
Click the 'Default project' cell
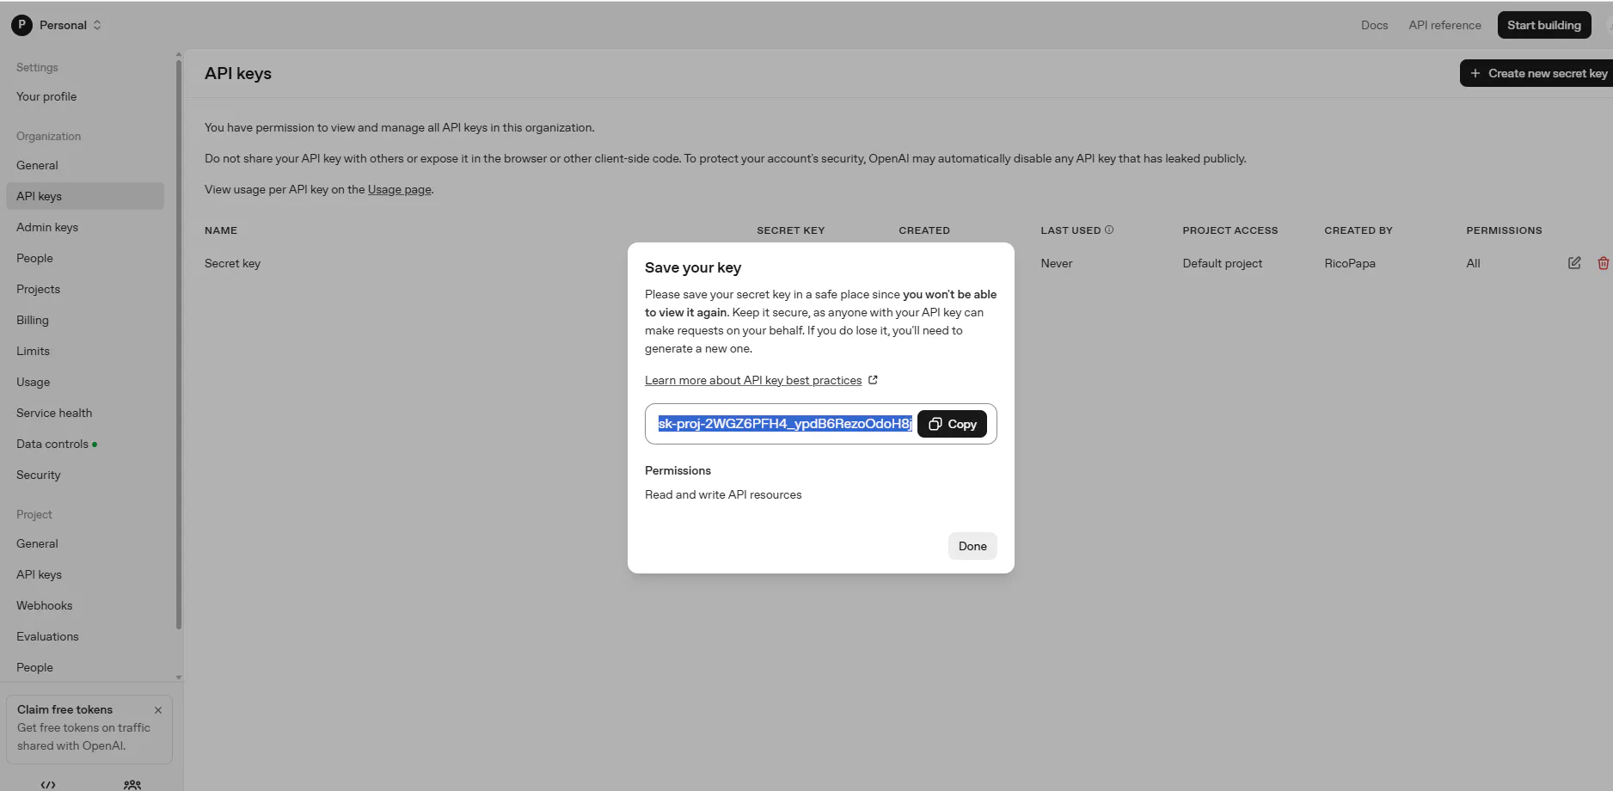[x=1222, y=263]
